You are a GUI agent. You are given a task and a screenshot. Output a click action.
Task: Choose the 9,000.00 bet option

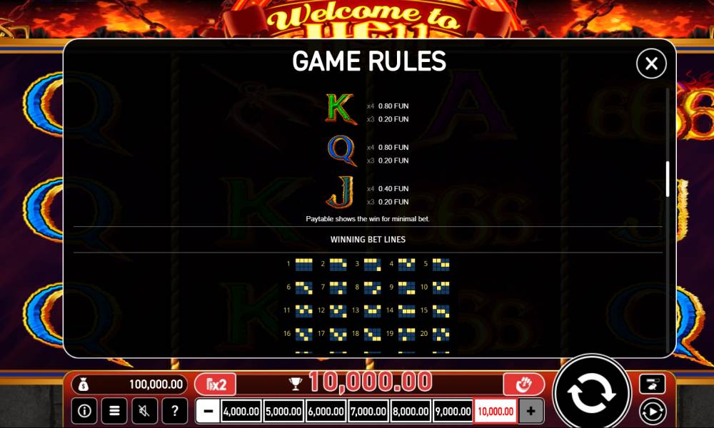point(453,411)
